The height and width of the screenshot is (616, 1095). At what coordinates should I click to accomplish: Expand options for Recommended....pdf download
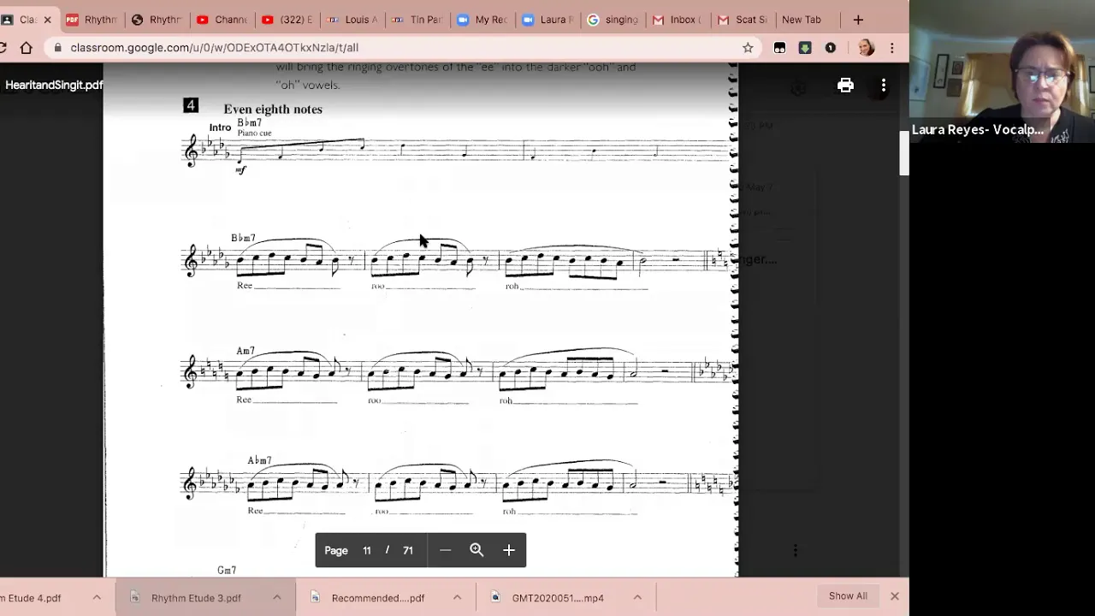(x=457, y=597)
